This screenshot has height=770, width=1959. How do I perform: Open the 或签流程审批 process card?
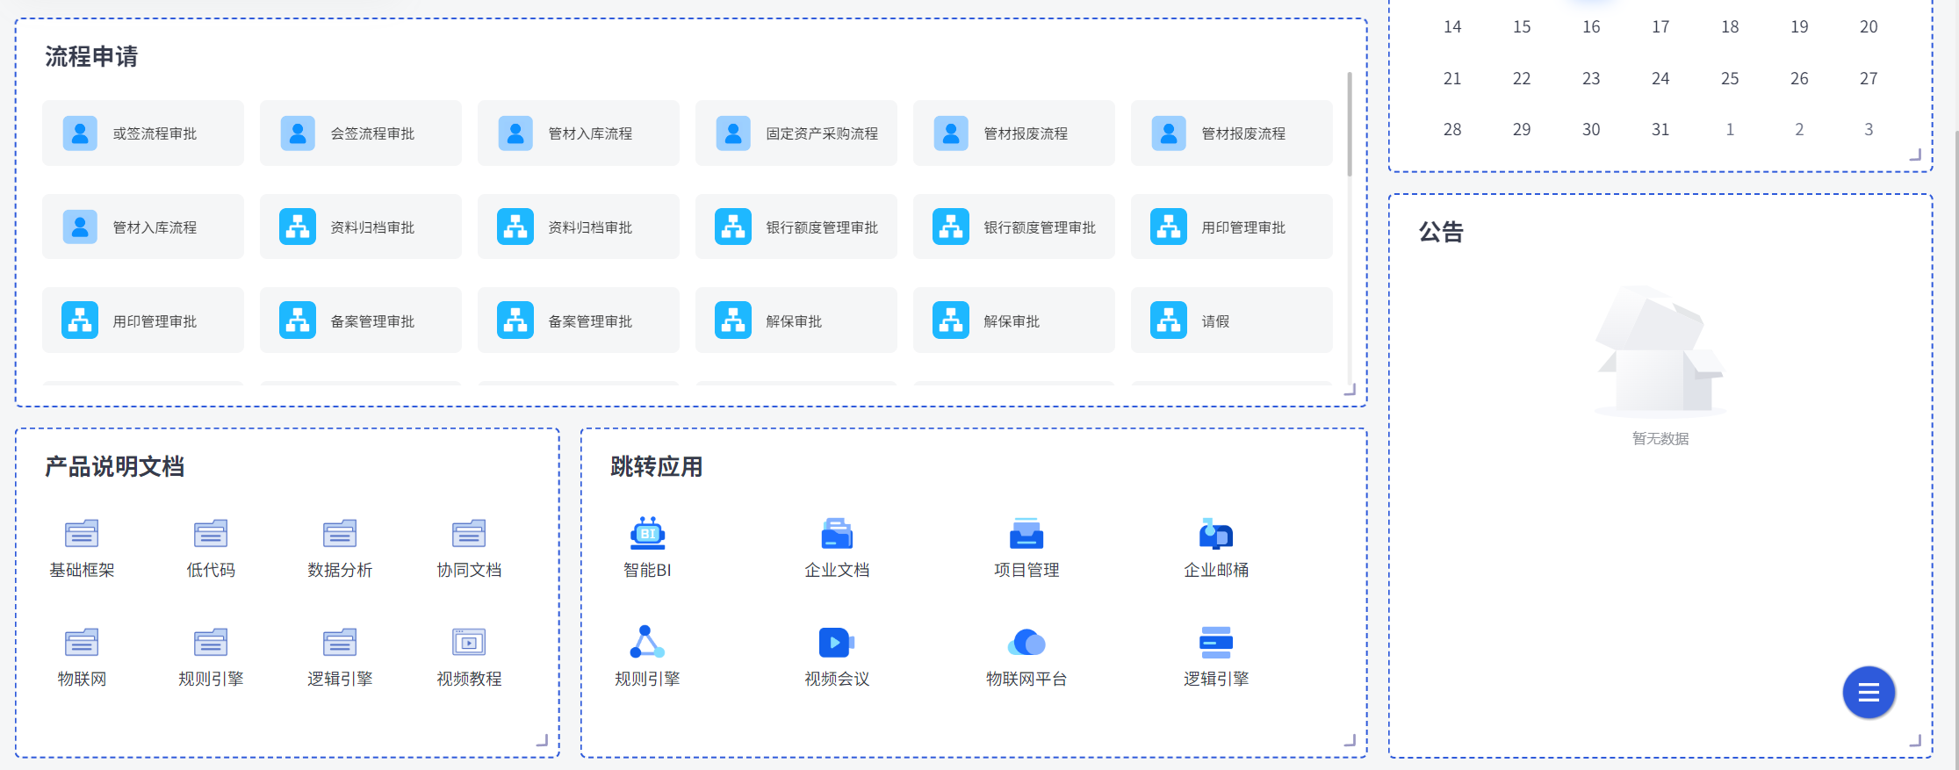(x=143, y=133)
